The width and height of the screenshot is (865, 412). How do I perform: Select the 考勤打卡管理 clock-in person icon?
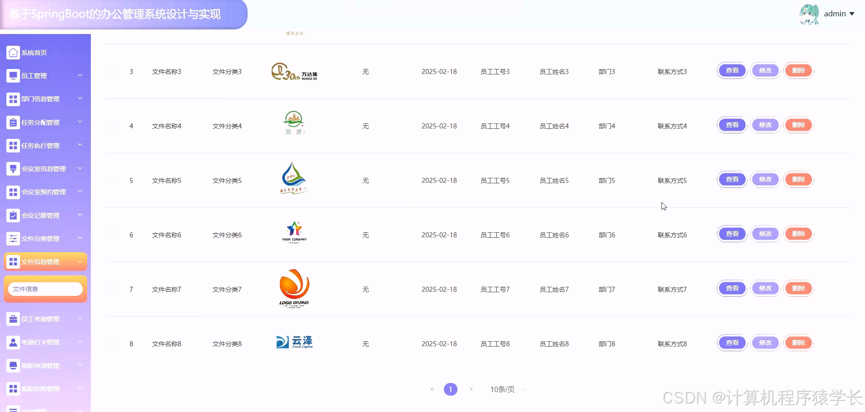click(x=13, y=342)
